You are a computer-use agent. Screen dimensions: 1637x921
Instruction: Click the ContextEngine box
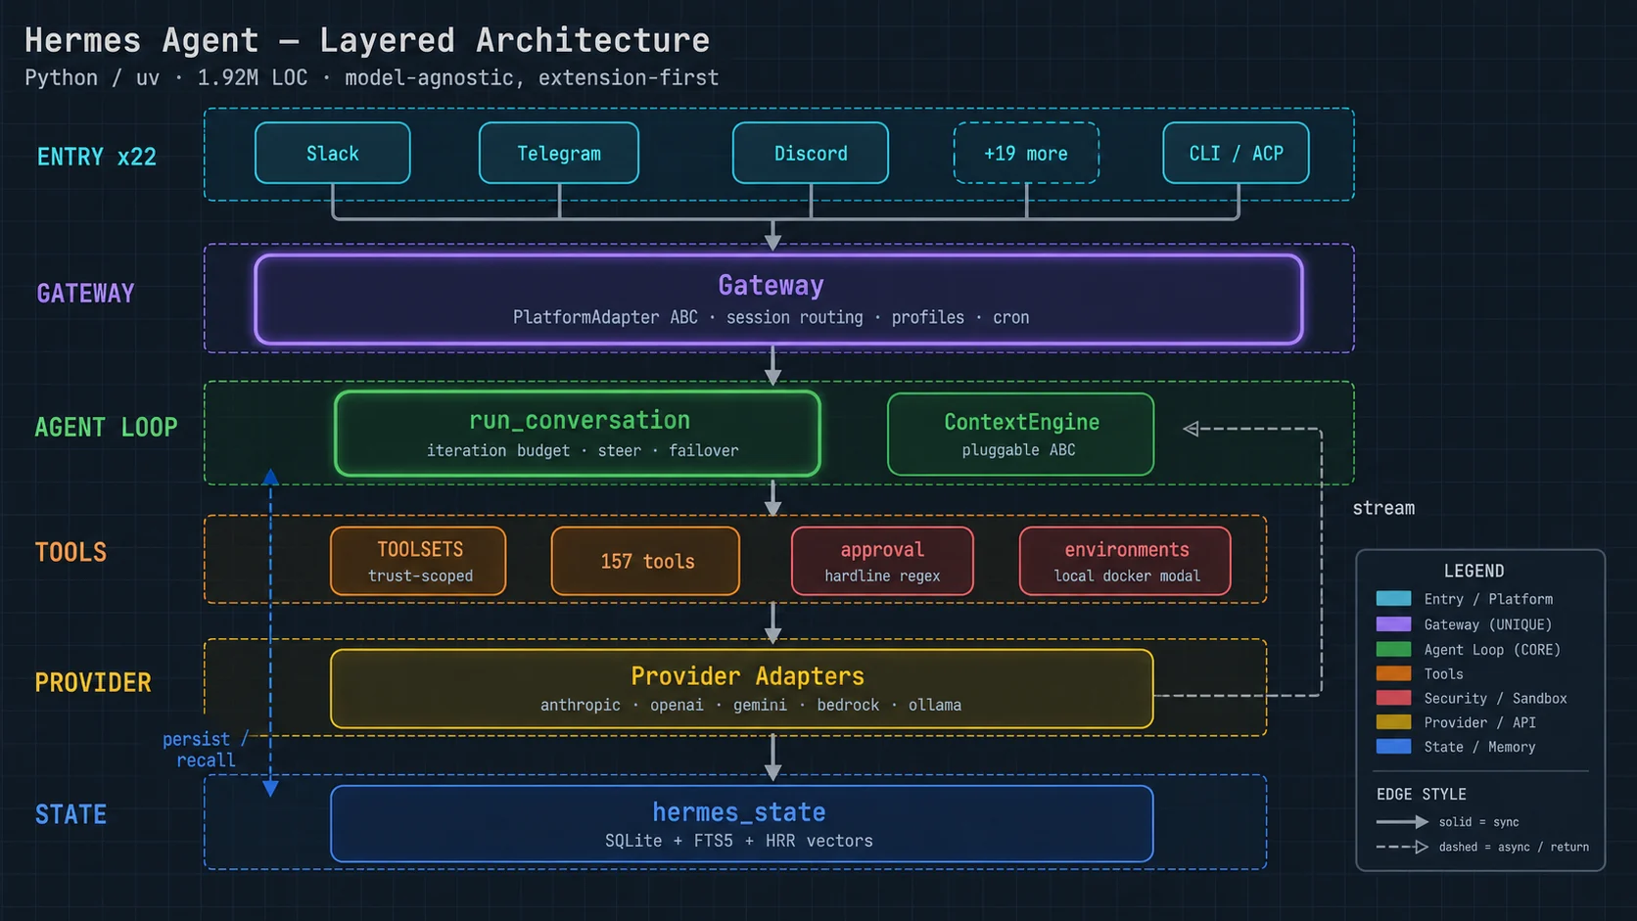pyautogui.click(x=1020, y=435)
